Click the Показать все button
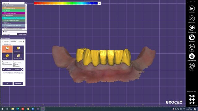 tap(22, 34)
